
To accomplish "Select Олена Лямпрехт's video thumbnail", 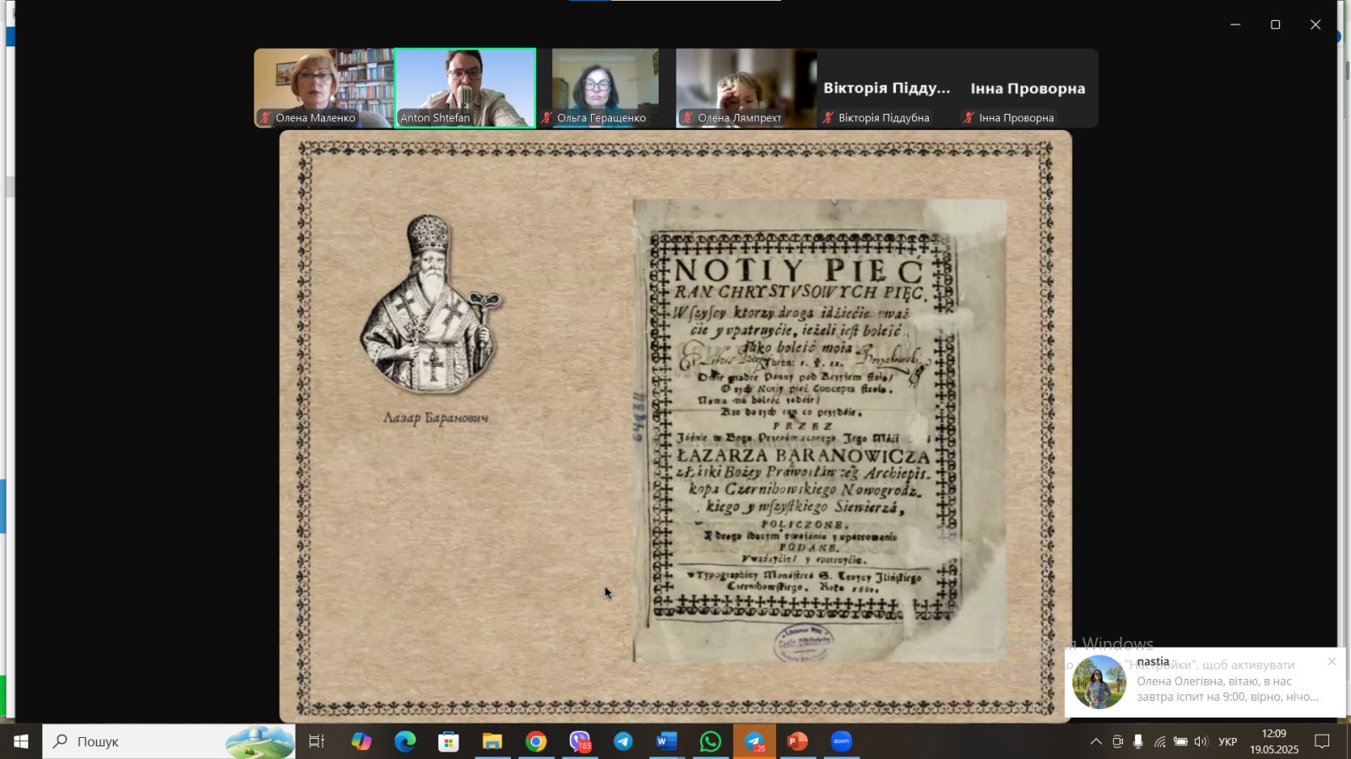I will click(x=746, y=88).
